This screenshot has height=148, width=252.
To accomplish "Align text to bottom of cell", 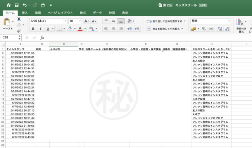I will pyautogui.click(x=121, y=21).
